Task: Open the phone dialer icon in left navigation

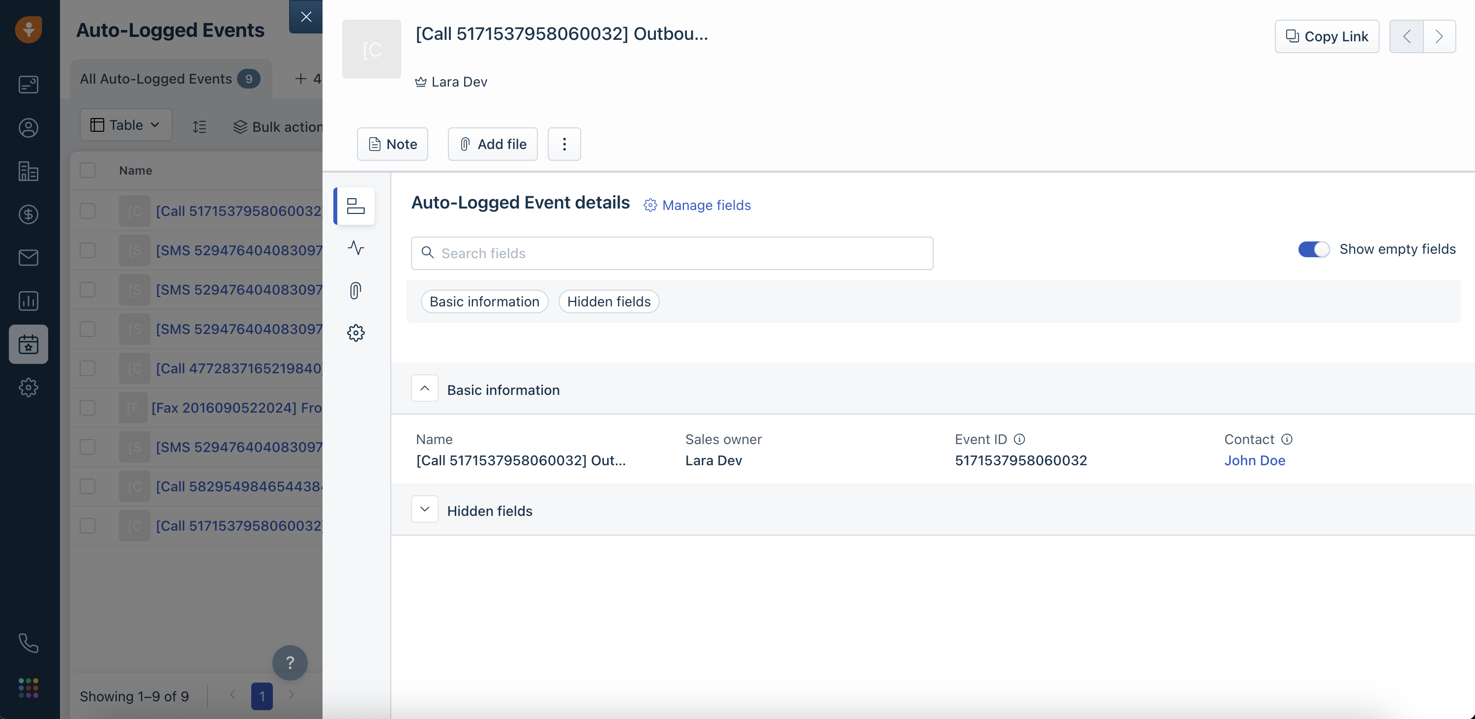Action: click(28, 643)
